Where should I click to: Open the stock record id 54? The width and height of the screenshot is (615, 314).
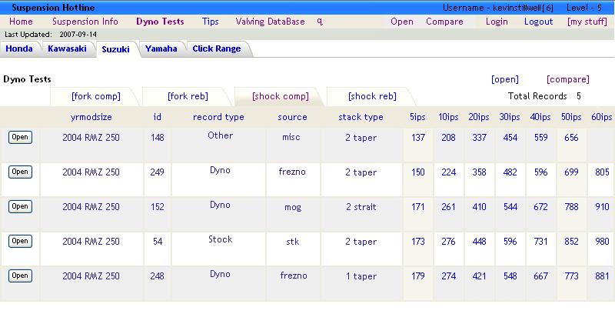click(20, 241)
